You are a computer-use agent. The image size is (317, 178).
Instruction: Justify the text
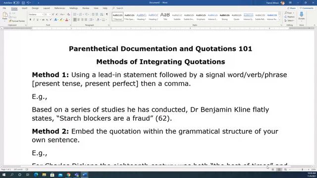[x=86, y=20]
